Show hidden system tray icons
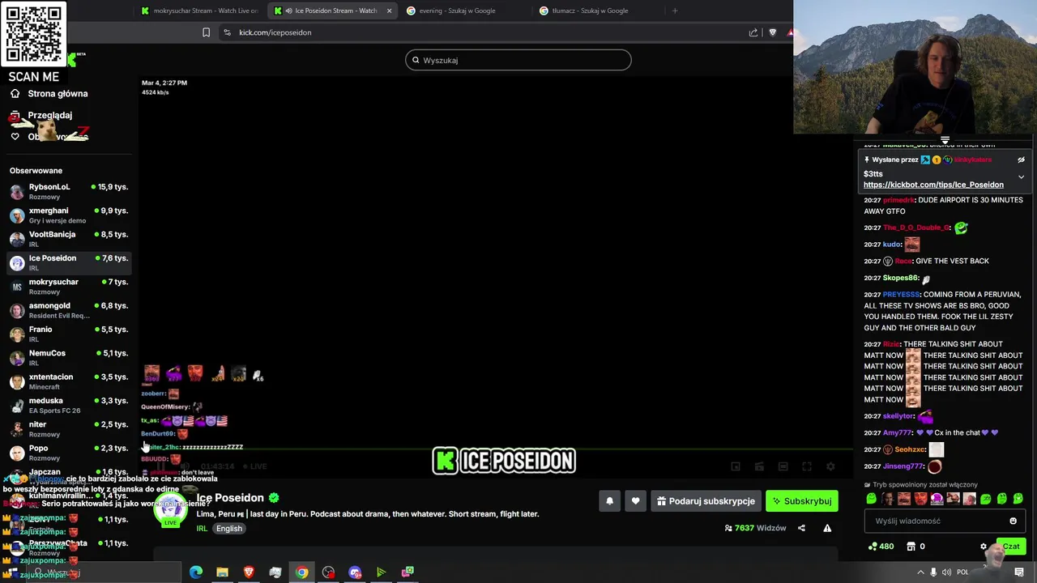1037x583 pixels. click(x=920, y=572)
